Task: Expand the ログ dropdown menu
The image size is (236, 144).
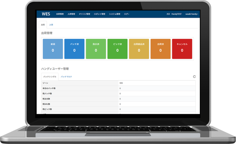Action: pyautogui.click(x=127, y=14)
